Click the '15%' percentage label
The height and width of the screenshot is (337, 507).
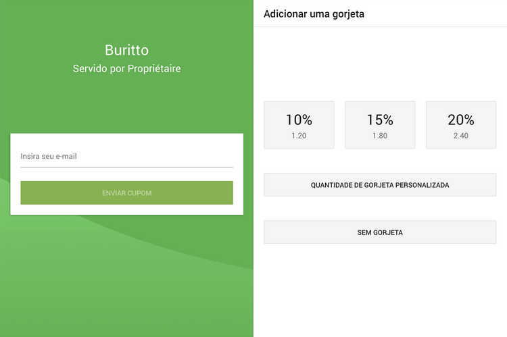pos(380,120)
